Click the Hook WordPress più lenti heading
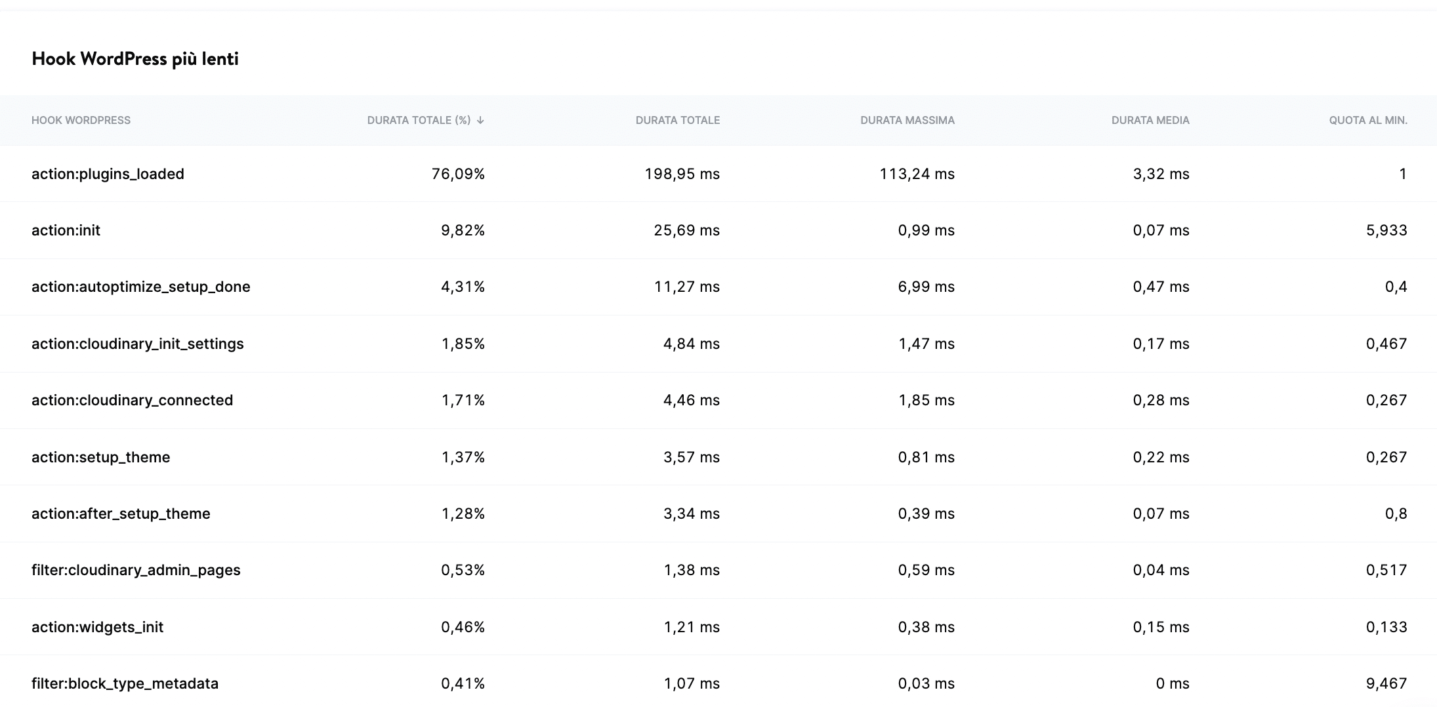The height and width of the screenshot is (707, 1437). (135, 58)
